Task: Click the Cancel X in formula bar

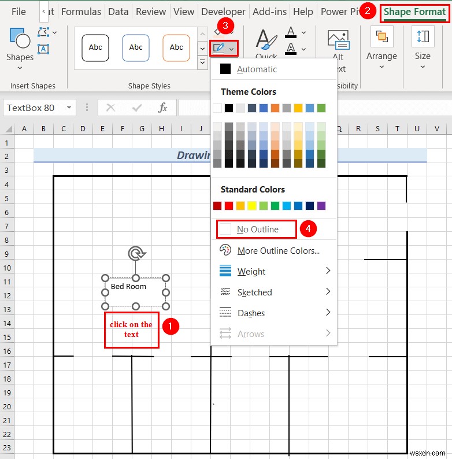Action: [110, 108]
